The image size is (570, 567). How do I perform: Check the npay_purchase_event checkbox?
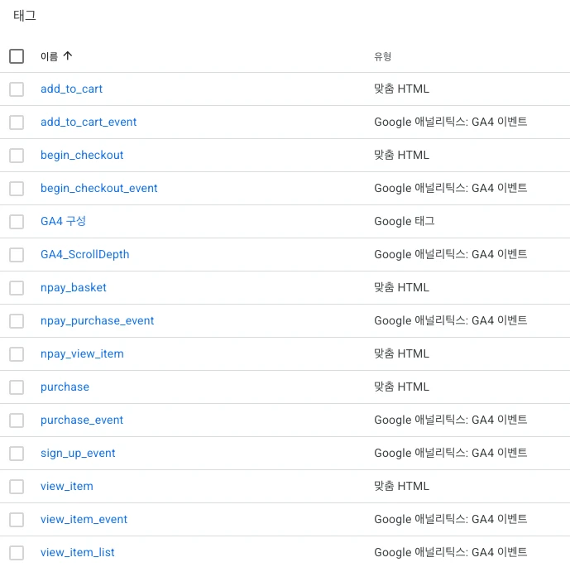tap(17, 321)
